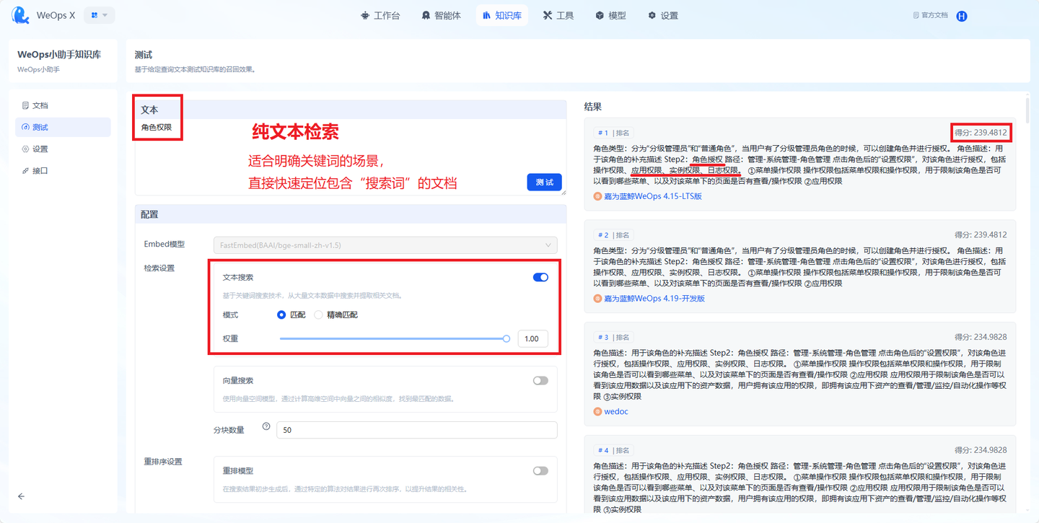Click the 知识库 book icon
1039x523 pixels.
[486, 15]
